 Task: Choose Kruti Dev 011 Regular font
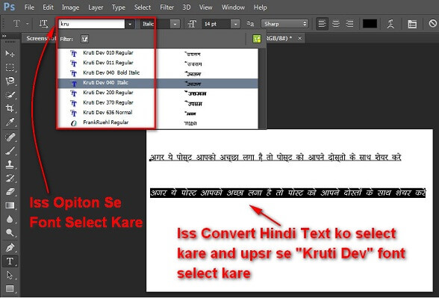coord(158,63)
